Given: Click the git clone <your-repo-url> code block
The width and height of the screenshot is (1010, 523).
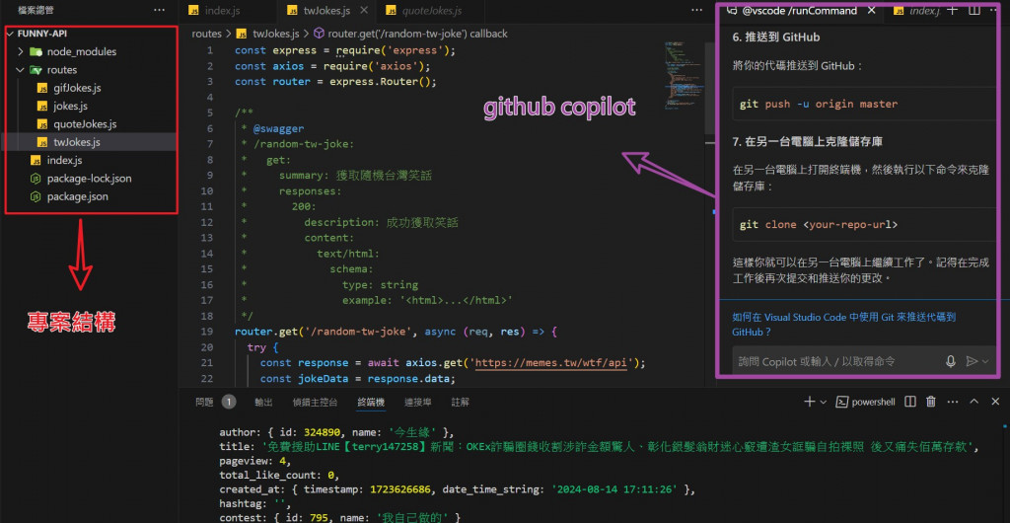Looking at the screenshot, I should click(x=864, y=225).
